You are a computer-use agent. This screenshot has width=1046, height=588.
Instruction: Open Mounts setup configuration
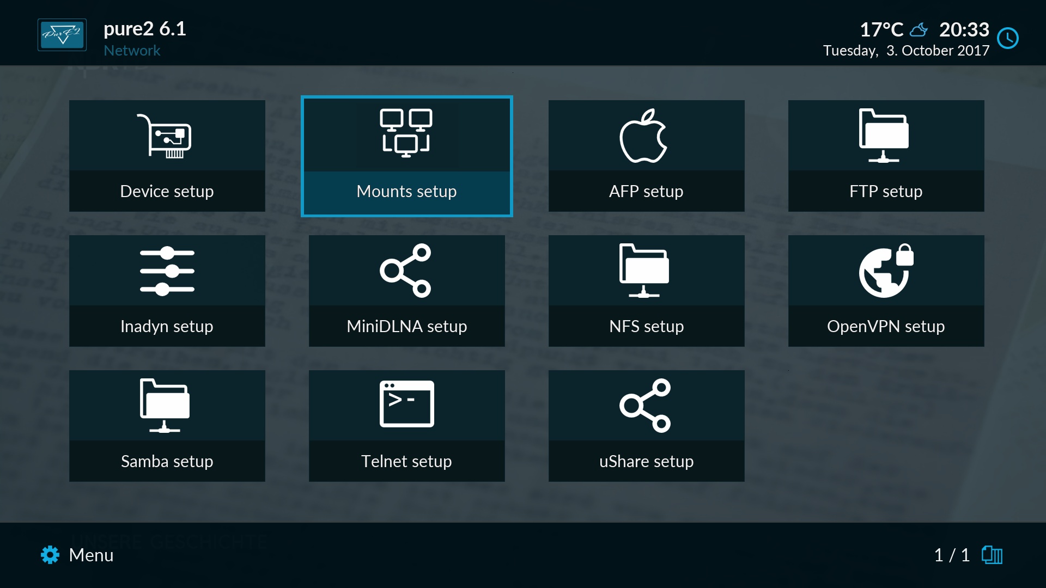pyautogui.click(x=406, y=155)
